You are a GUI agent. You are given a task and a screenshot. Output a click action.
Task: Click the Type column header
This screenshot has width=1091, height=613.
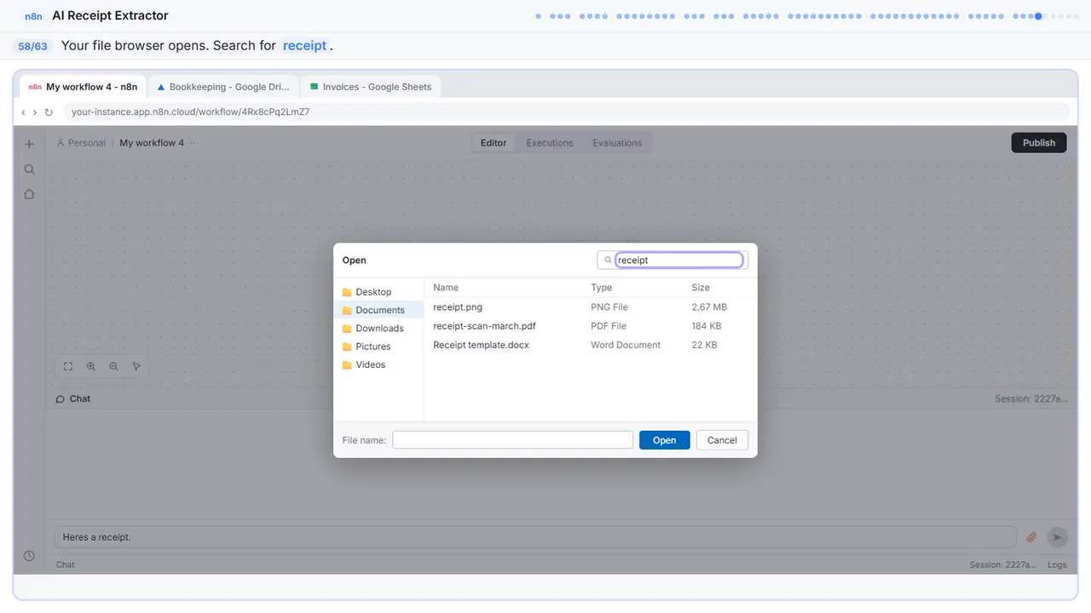click(x=602, y=288)
